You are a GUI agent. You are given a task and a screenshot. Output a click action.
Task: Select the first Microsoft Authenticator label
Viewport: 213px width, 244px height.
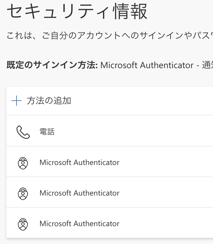point(79,162)
